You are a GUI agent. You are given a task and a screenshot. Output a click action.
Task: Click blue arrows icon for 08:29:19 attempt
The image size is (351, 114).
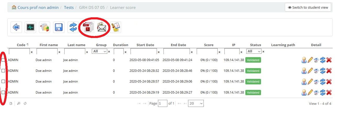click(x=323, y=92)
